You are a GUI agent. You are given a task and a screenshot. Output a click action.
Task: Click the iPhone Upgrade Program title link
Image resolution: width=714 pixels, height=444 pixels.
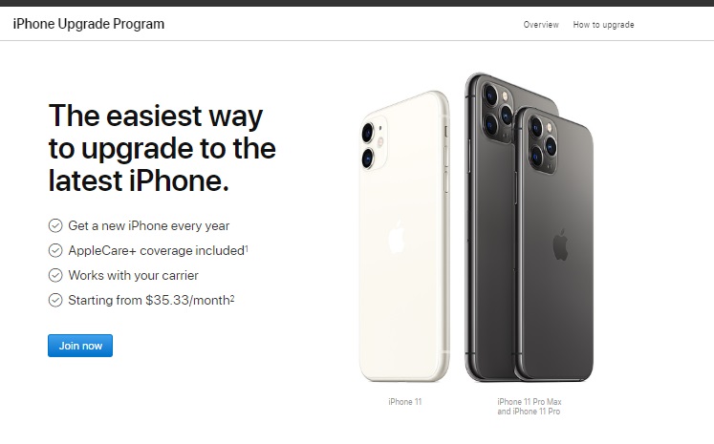[88, 24]
